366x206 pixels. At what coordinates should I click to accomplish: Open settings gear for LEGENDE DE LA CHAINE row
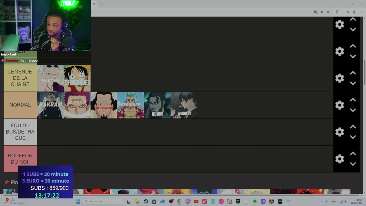[x=340, y=78]
